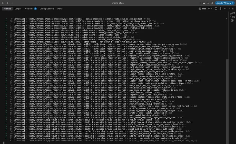Switch to the Terminal tab
This screenshot has height=144, width=236.
(x=7, y=9)
